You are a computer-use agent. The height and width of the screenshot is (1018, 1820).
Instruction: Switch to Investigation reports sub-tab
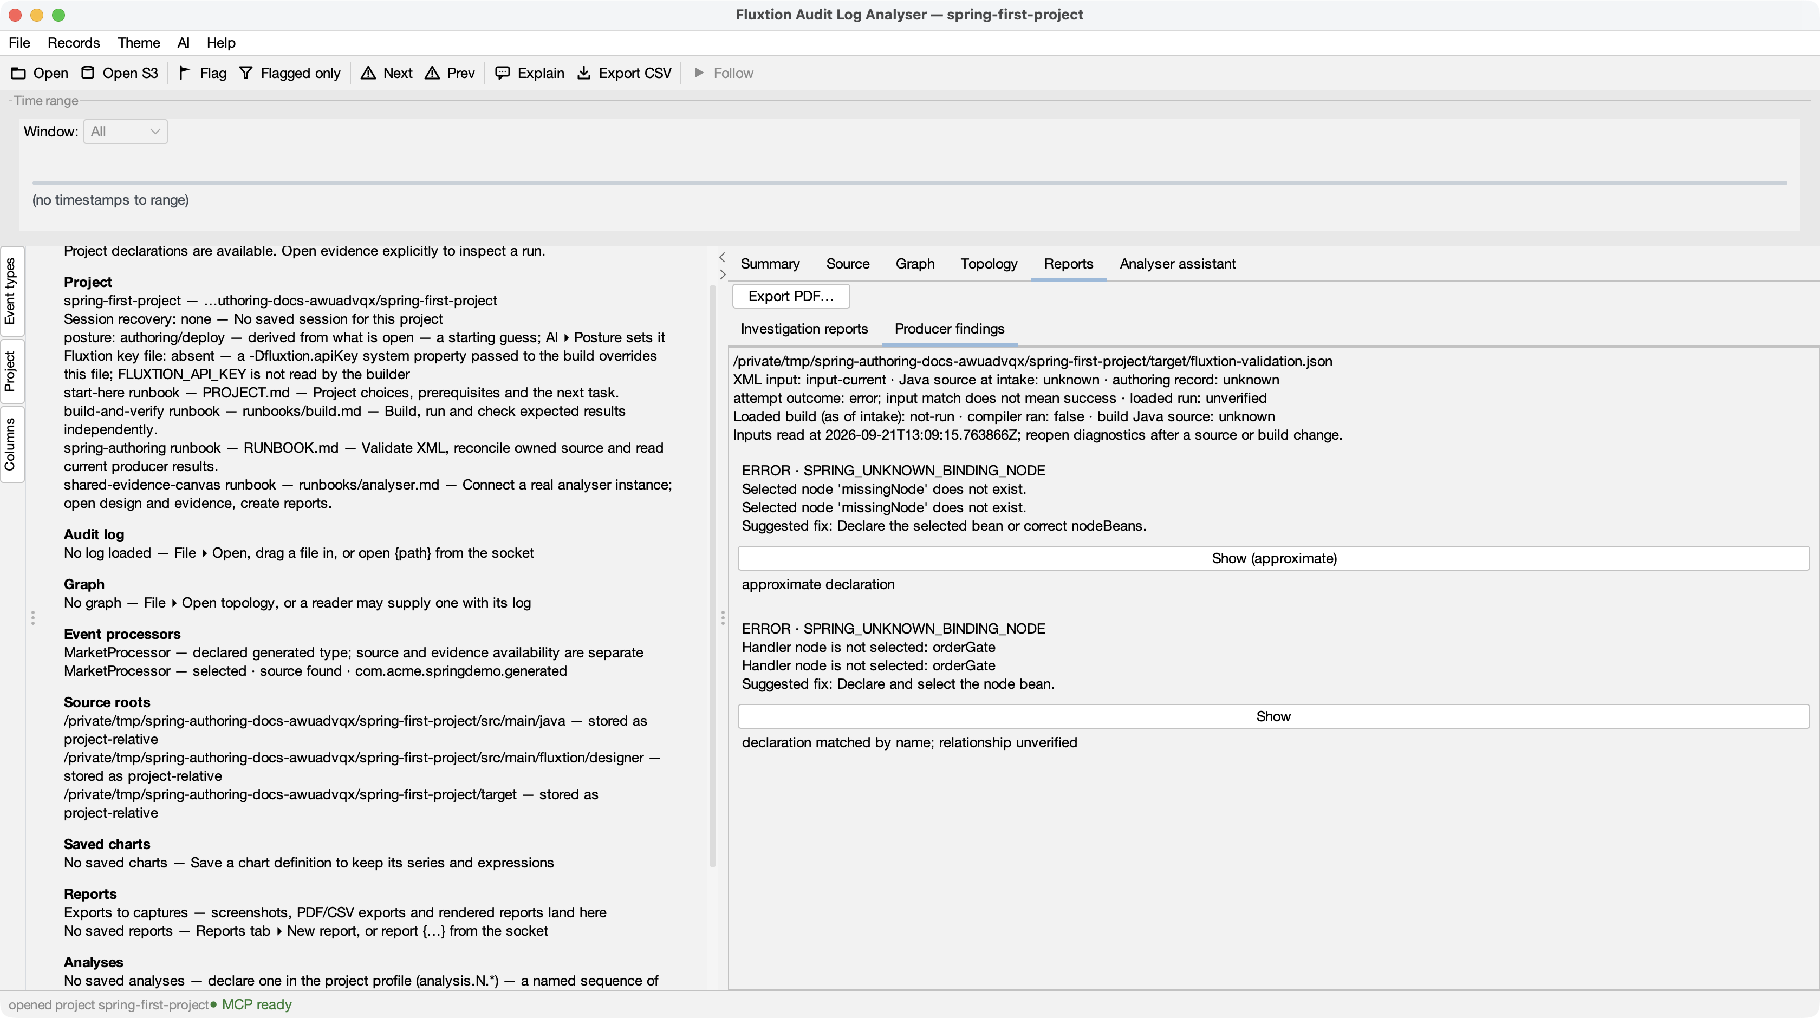[x=803, y=329]
